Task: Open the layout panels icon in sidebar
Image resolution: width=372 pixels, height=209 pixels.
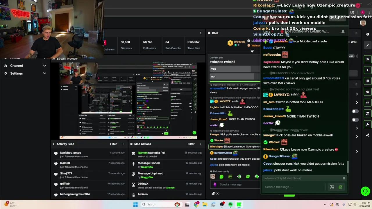Action: (368, 113)
